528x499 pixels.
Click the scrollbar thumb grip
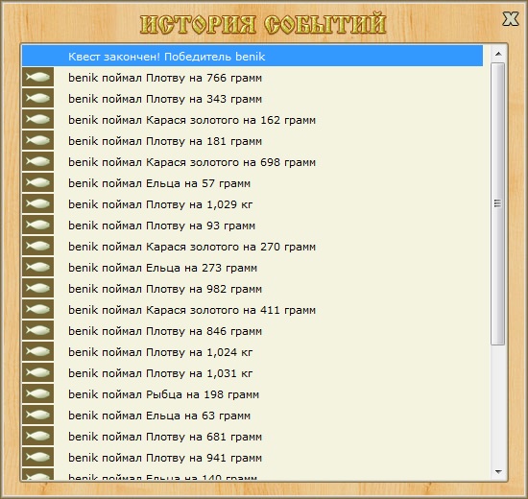point(497,203)
